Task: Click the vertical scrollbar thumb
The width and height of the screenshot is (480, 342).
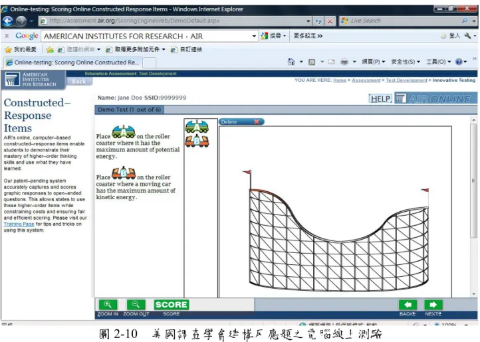Action: pyautogui.click(x=474, y=181)
